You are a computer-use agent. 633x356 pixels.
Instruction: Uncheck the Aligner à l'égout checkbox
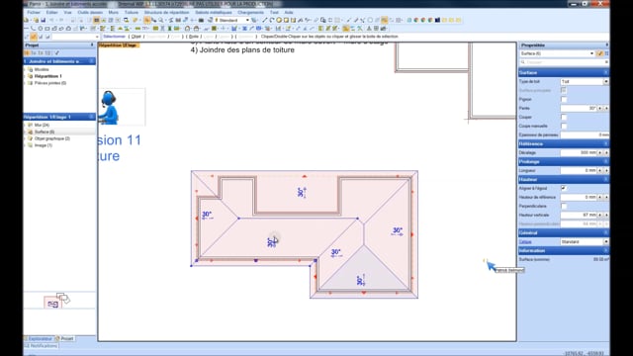564,189
